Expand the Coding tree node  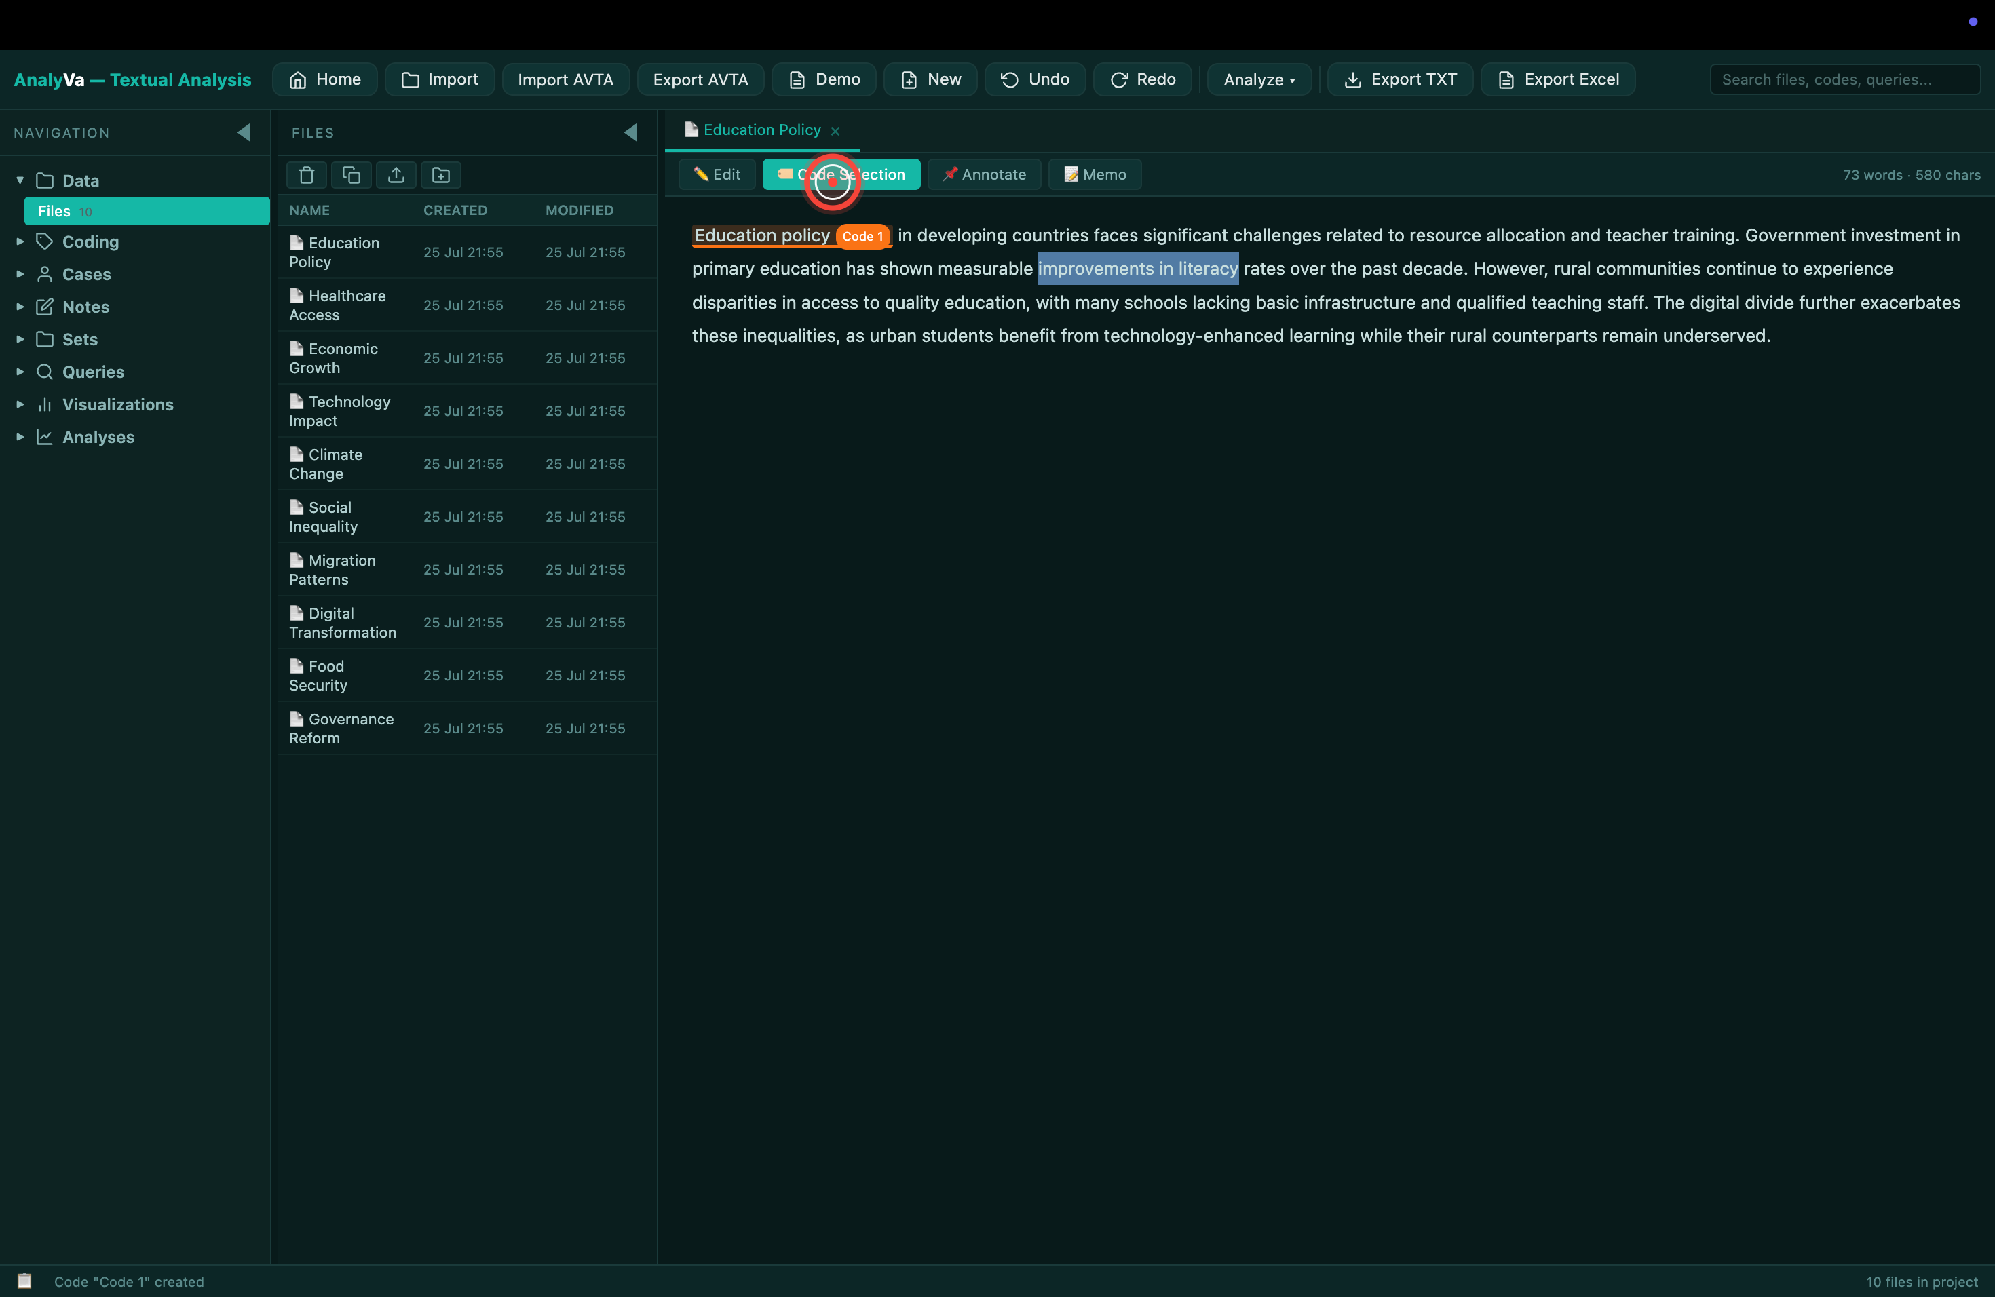tap(20, 241)
